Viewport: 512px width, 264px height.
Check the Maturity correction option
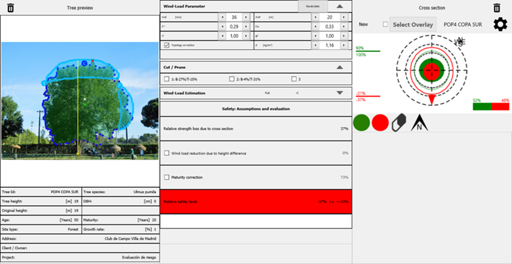pos(166,177)
